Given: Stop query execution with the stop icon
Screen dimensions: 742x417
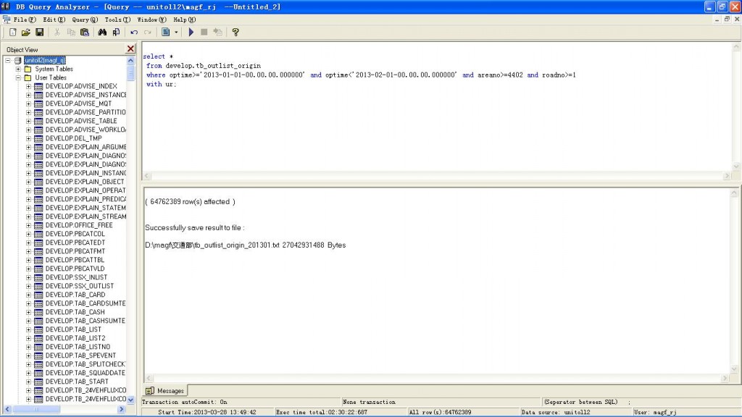Looking at the screenshot, I should coord(204,32).
